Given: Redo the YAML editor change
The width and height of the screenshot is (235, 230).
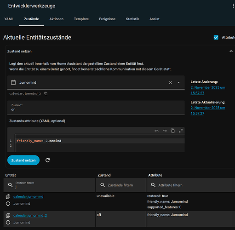Looking at the screenshot, I should pyautogui.click(x=165, y=131).
